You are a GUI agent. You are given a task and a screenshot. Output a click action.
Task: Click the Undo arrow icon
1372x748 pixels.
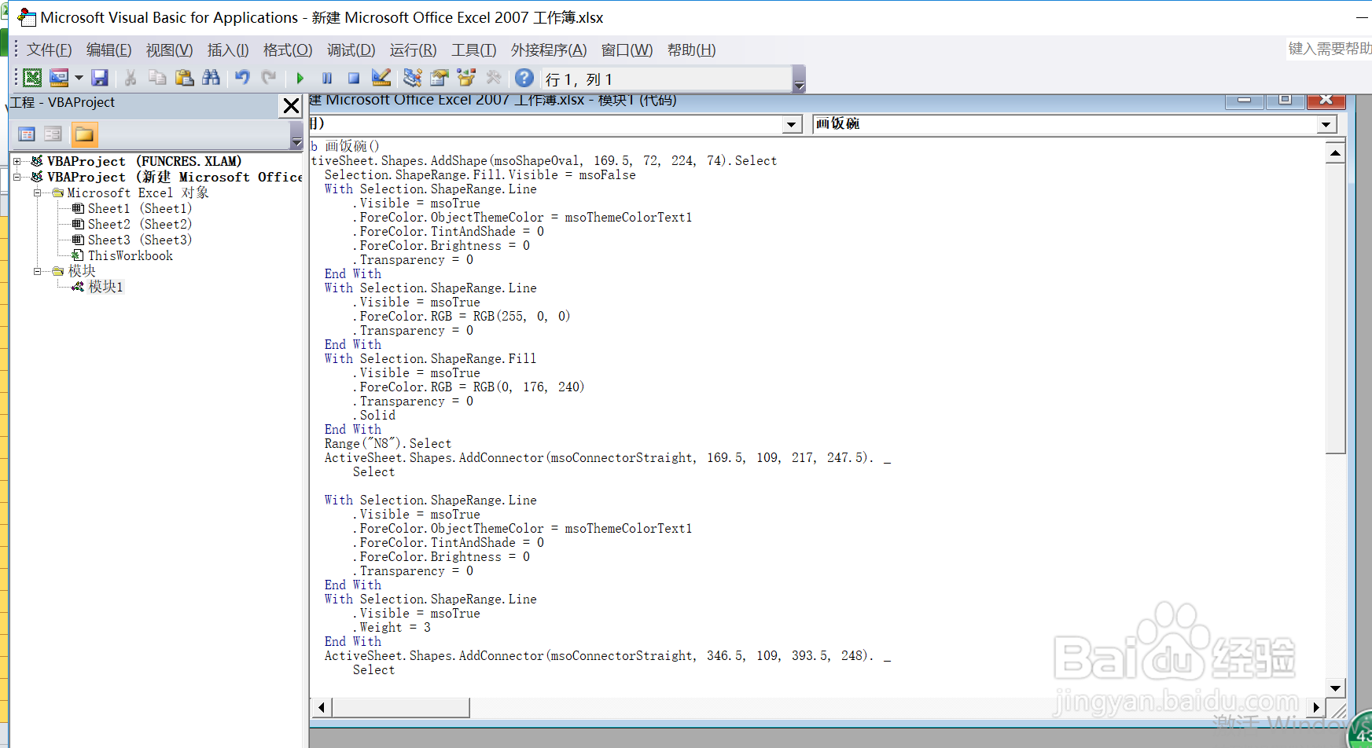pyautogui.click(x=242, y=78)
